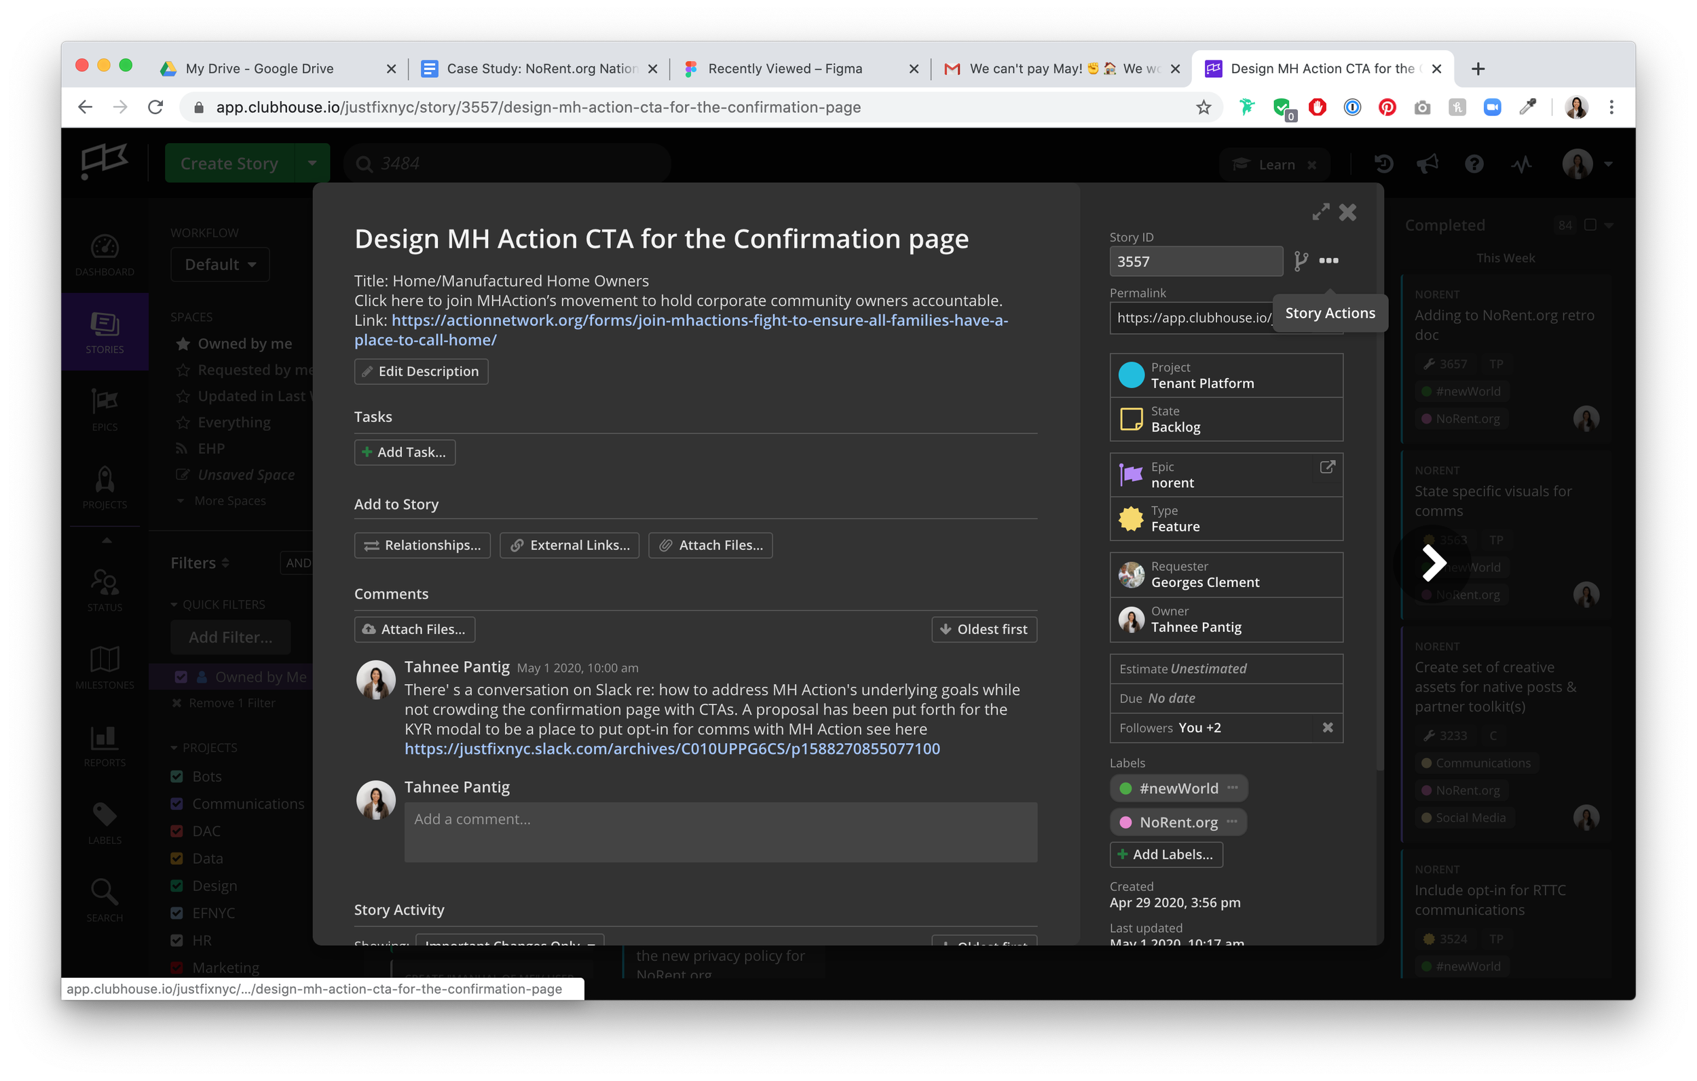Click the Edit Description button
Viewport: 1697px width, 1081px height.
(421, 371)
